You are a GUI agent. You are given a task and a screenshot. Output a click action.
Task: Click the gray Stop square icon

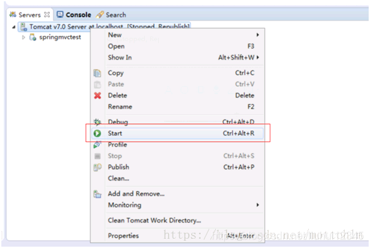pos(97,156)
